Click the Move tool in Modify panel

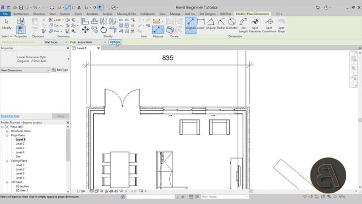tap(85, 29)
